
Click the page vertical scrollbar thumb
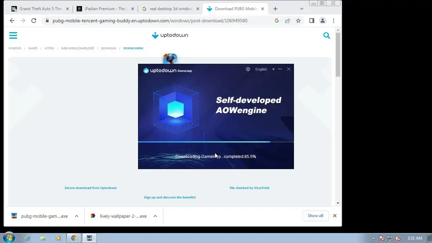click(x=338, y=55)
